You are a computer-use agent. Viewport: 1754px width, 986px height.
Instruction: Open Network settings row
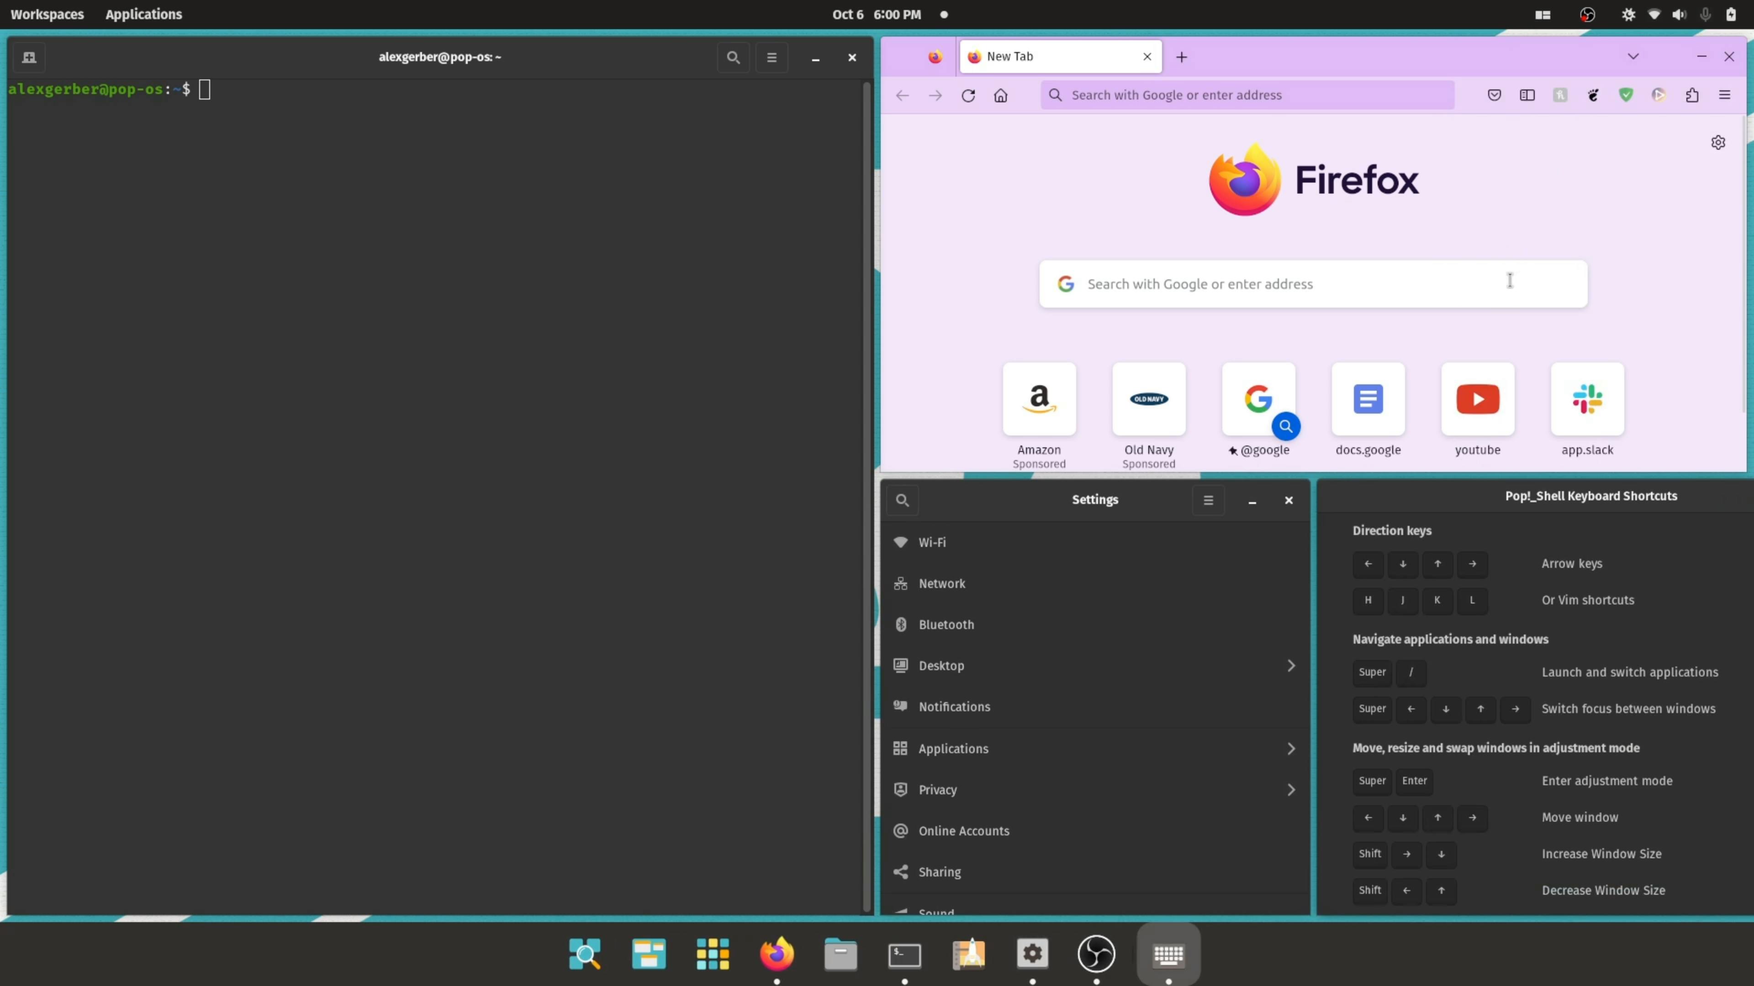(x=1095, y=583)
